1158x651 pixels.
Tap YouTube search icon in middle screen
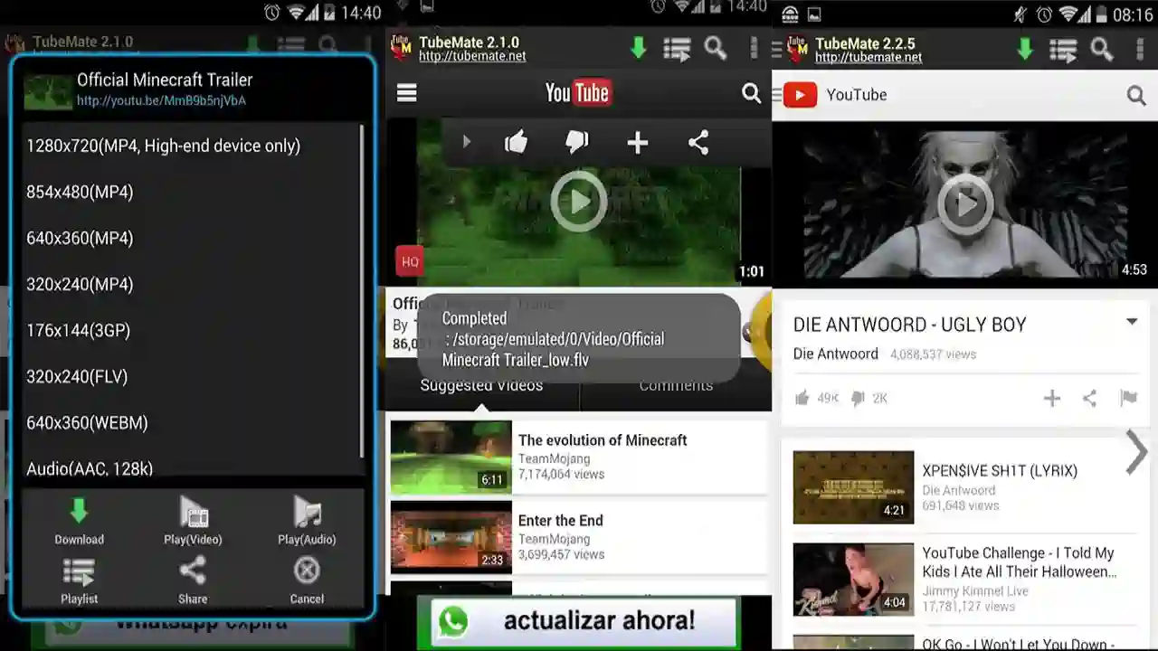click(751, 92)
